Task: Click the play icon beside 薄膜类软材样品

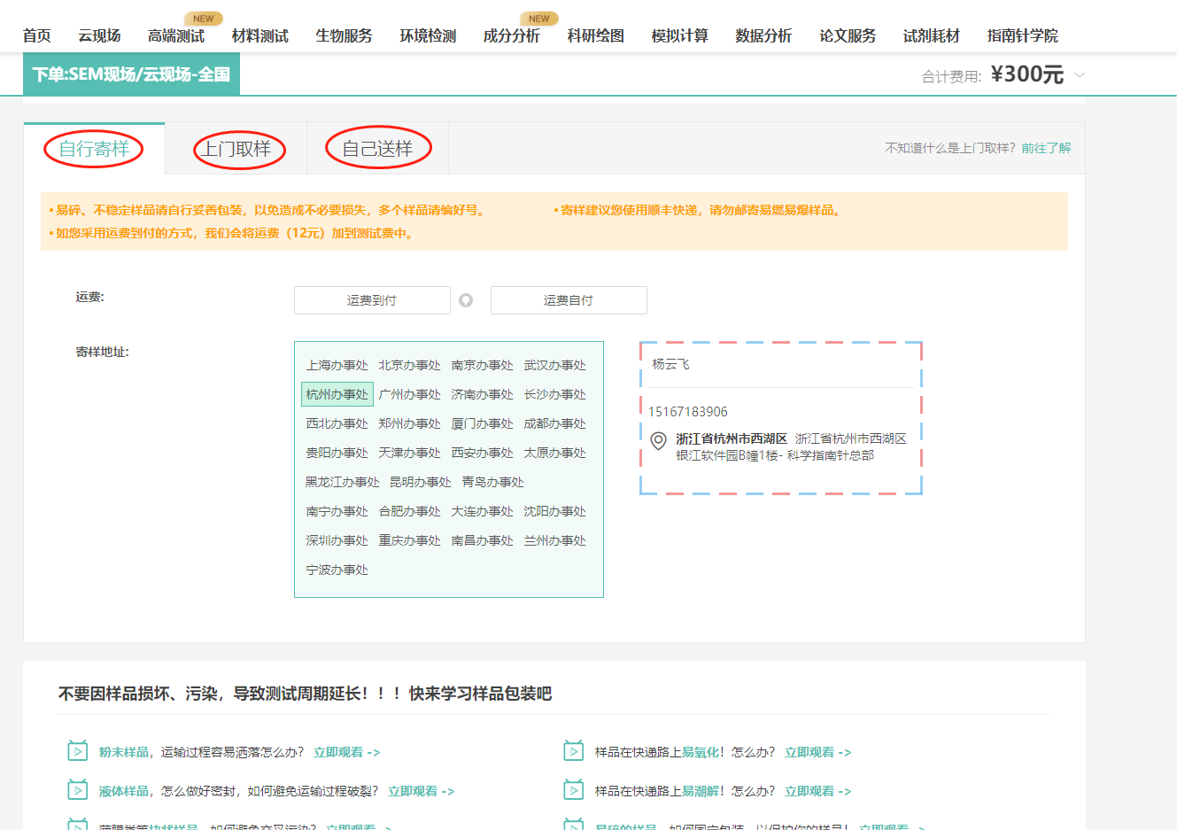Action: pyautogui.click(x=79, y=825)
